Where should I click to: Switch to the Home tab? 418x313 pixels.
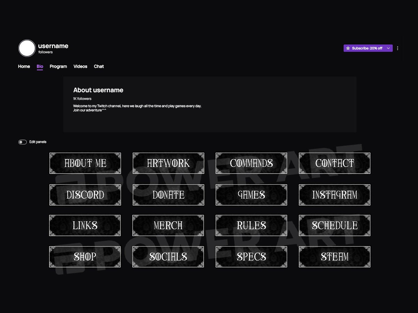pyautogui.click(x=24, y=66)
